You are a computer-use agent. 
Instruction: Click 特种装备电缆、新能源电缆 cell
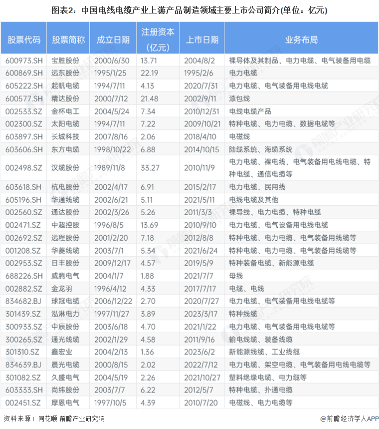click(x=271, y=263)
